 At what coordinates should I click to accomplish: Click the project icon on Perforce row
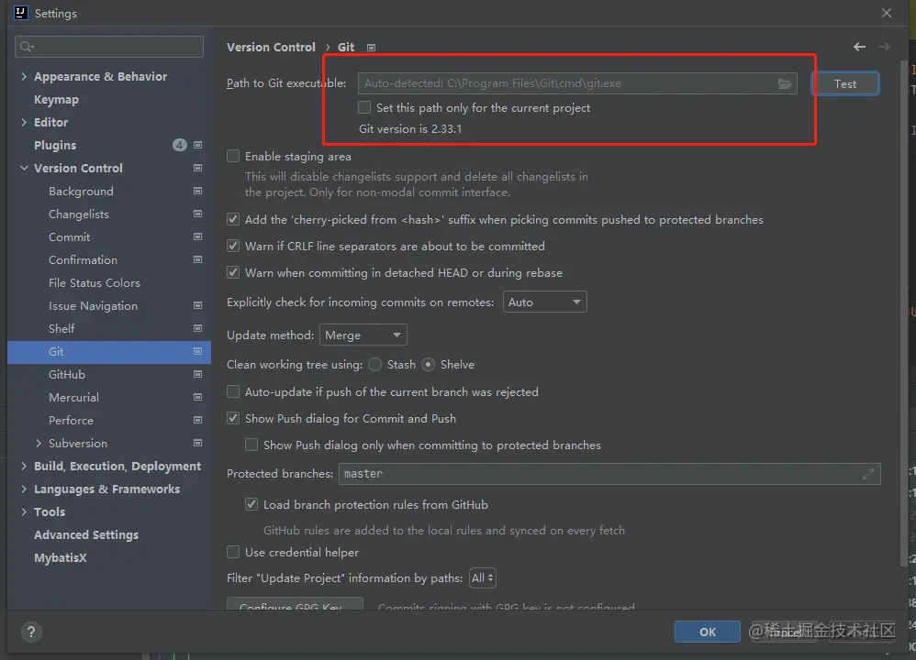tap(197, 420)
